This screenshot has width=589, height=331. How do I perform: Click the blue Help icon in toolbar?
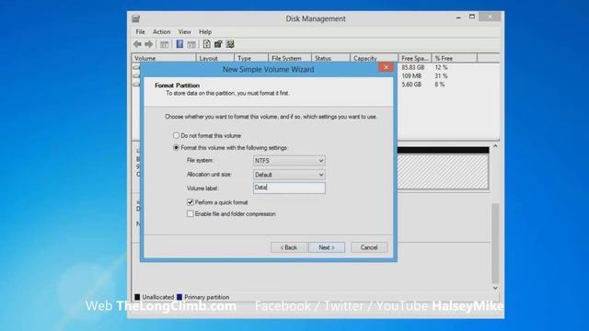[180, 44]
